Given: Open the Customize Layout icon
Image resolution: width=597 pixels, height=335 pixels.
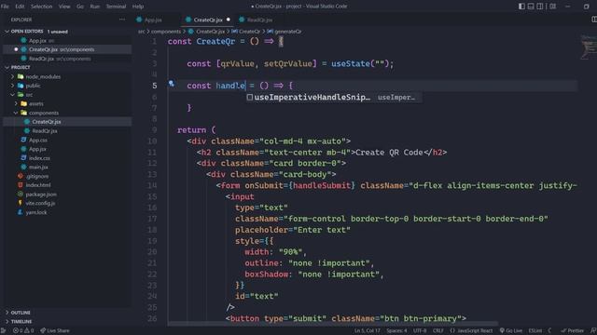Looking at the screenshot, I should tap(553, 7).
